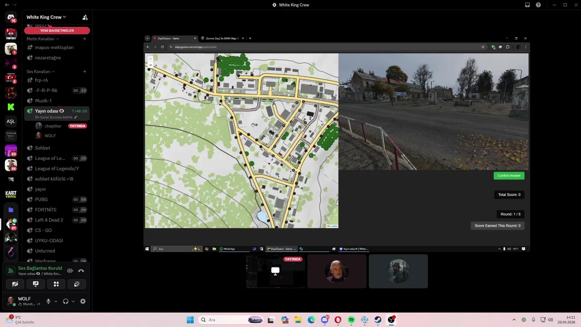581x327 pixels.
Task: Open server icon with badge 23
Action: click(11, 150)
